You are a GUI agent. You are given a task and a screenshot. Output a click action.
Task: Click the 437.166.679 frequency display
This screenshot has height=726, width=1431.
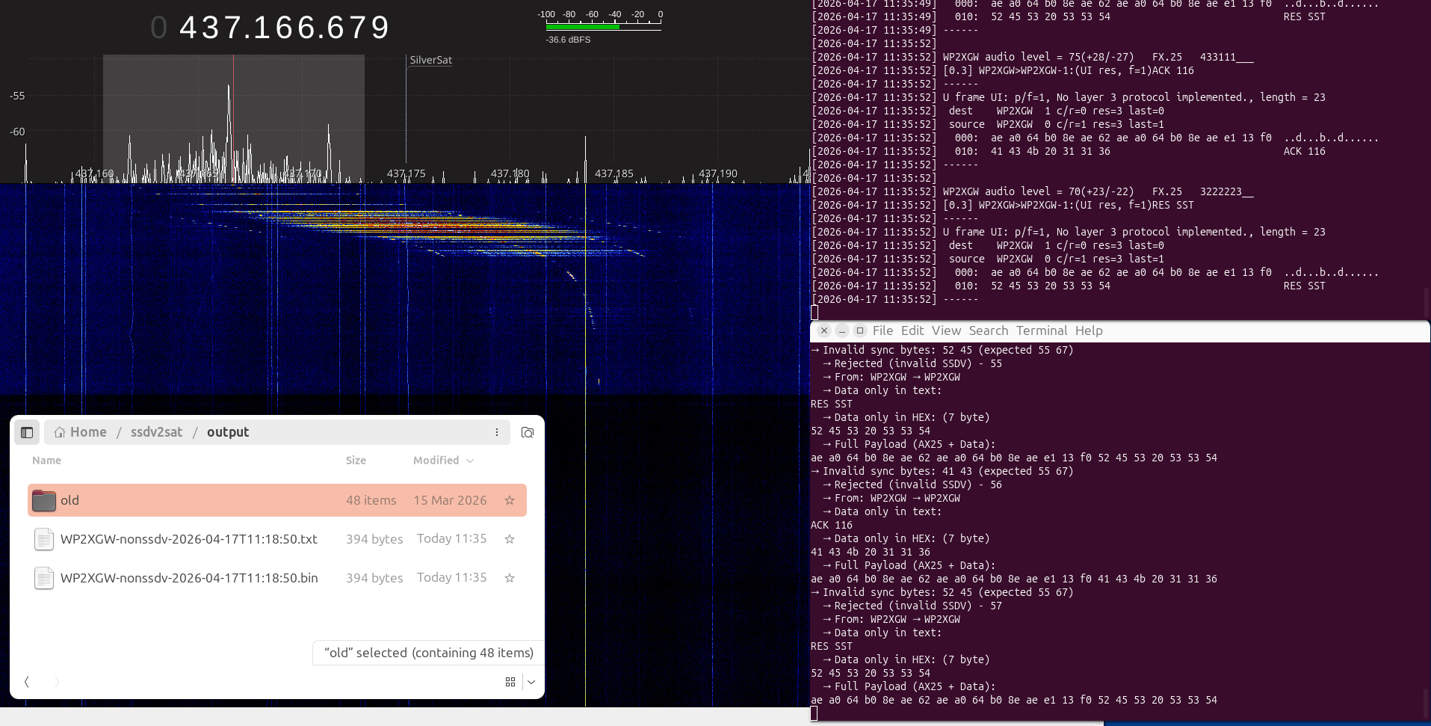click(284, 28)
